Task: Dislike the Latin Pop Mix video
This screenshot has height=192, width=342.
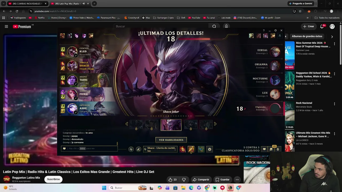Action: [x=184, y=180]
